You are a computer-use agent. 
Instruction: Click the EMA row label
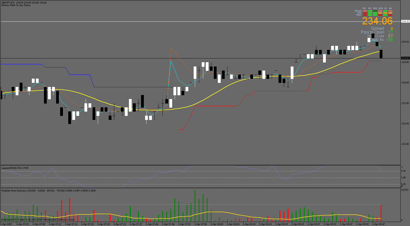pyautogui.click(x=359, y=15)
